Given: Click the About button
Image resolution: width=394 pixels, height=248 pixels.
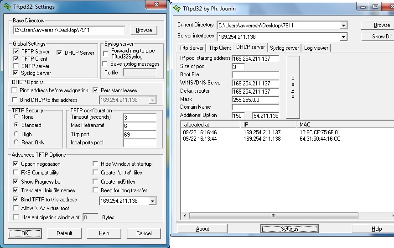Looking at the screenshot, I should tap(202, 229).
